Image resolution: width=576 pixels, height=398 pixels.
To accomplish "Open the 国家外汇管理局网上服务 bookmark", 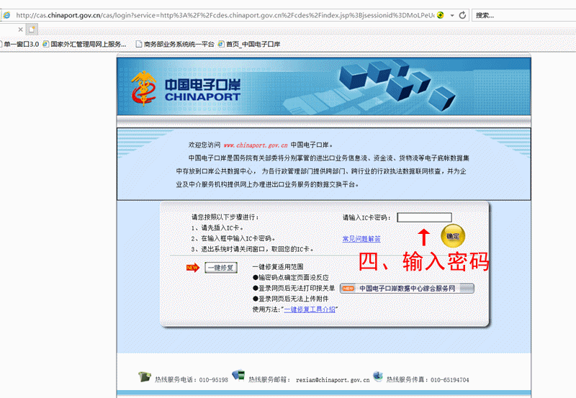I will 88,44.
